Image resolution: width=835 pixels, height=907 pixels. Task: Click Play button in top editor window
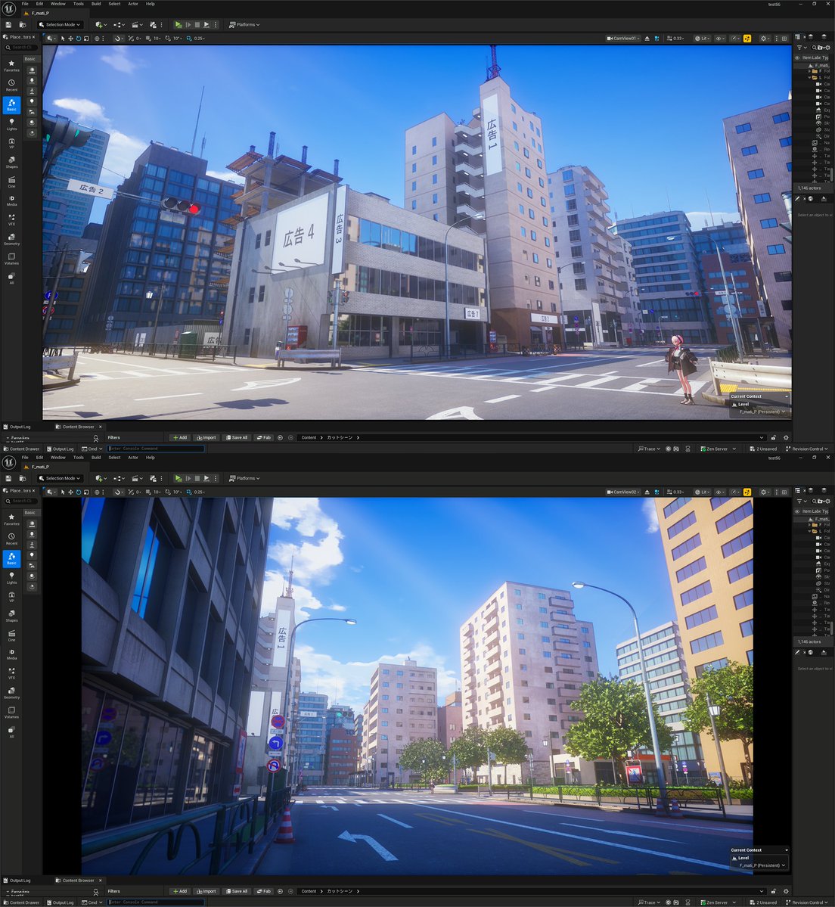[x=178, y=25]
